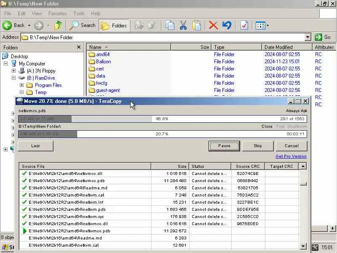This screenshot has width=337, height=253.
Task: Collapse the RamDrive tree node
Action: (x=14, y=78)
